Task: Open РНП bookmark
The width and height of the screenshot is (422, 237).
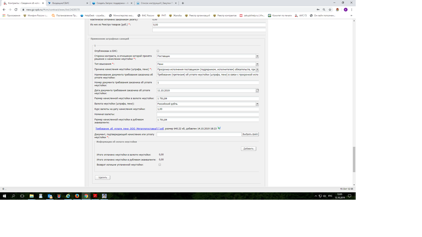Action: point(162,16)
